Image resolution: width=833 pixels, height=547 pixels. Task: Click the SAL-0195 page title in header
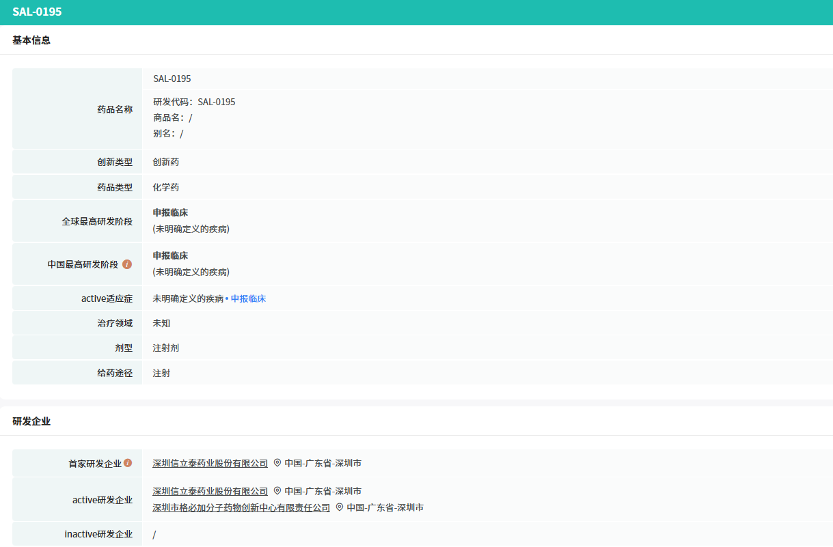click(37, 12)
